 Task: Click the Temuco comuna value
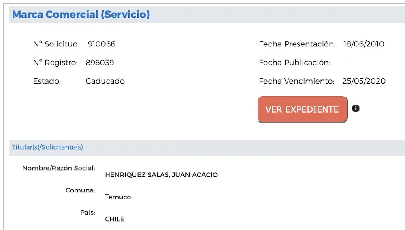118,197
